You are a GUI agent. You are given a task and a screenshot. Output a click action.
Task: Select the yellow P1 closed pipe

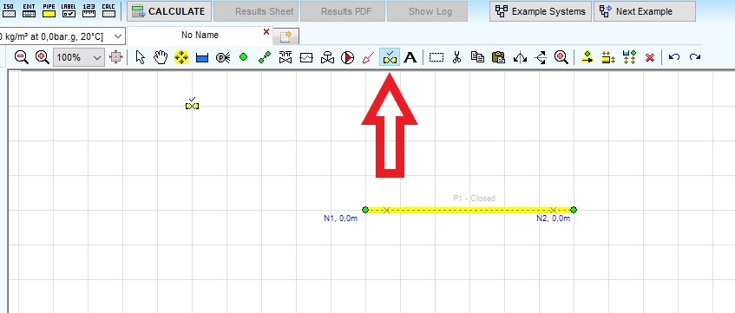pyautogui.click(x=469, y=210)
